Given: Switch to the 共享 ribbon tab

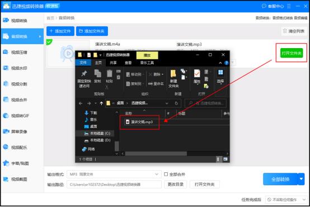Looking at the screenshot, I should click(x=113, y=63).
